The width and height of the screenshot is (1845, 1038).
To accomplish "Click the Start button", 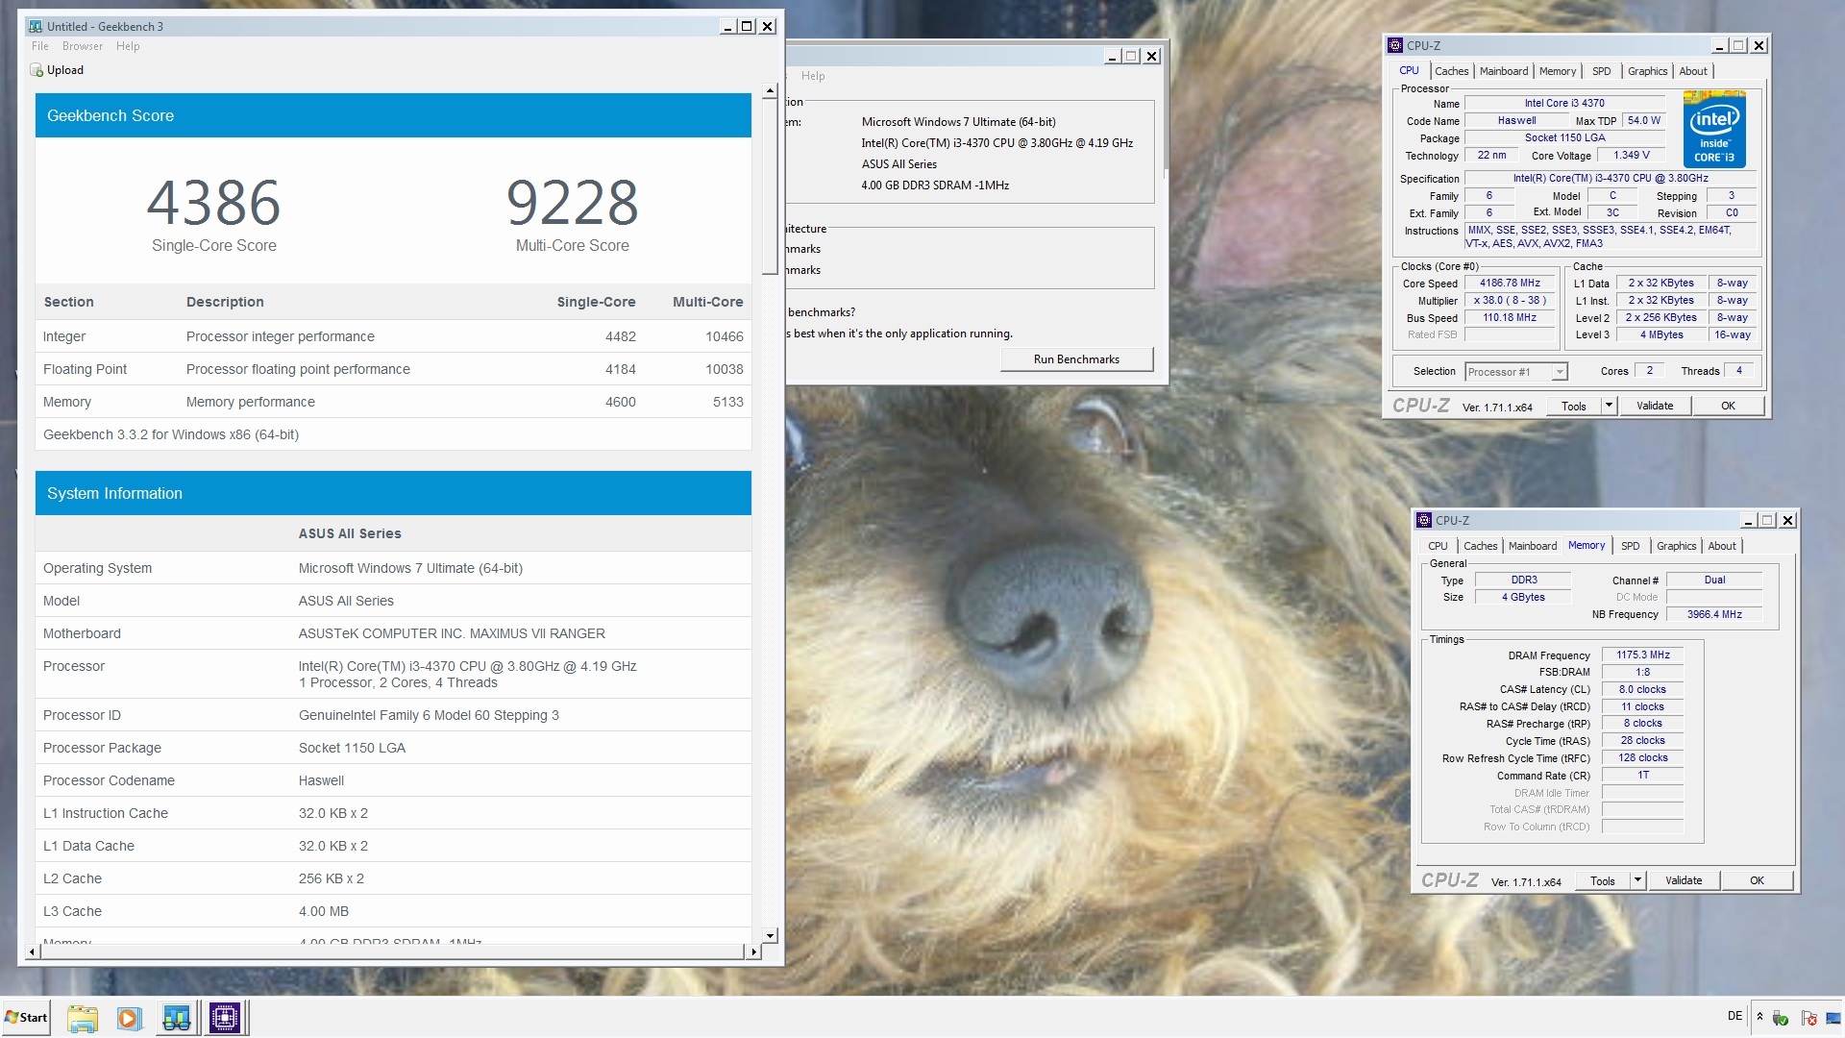I will tap(27, 1018).
